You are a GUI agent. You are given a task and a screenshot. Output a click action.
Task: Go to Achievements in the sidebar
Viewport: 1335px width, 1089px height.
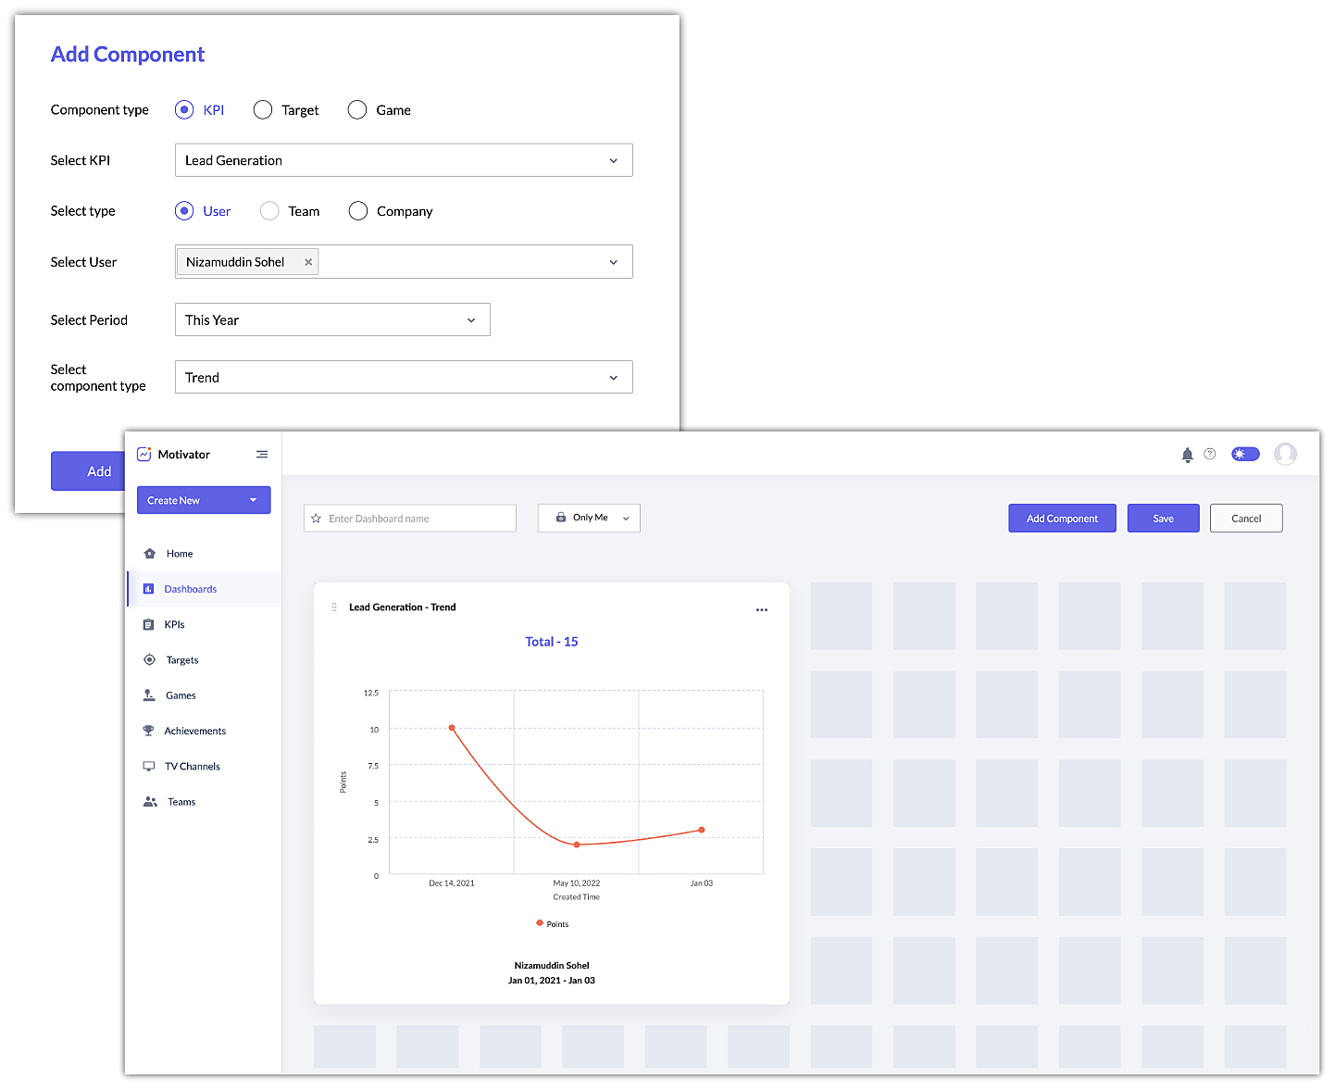pyautogui.click(x=194, y=731)
